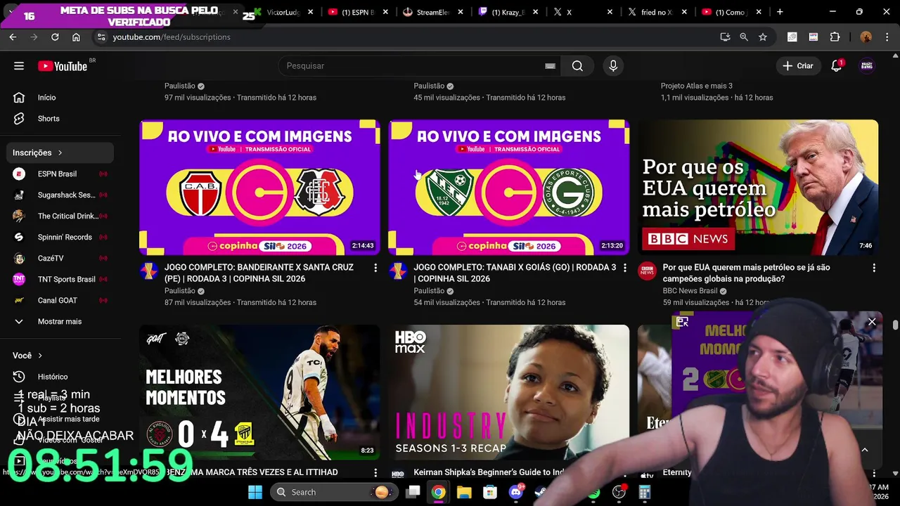The image size is (900, 506).
Task: Close the miniplayer preview overlay
Action: (x=872, y=322)
